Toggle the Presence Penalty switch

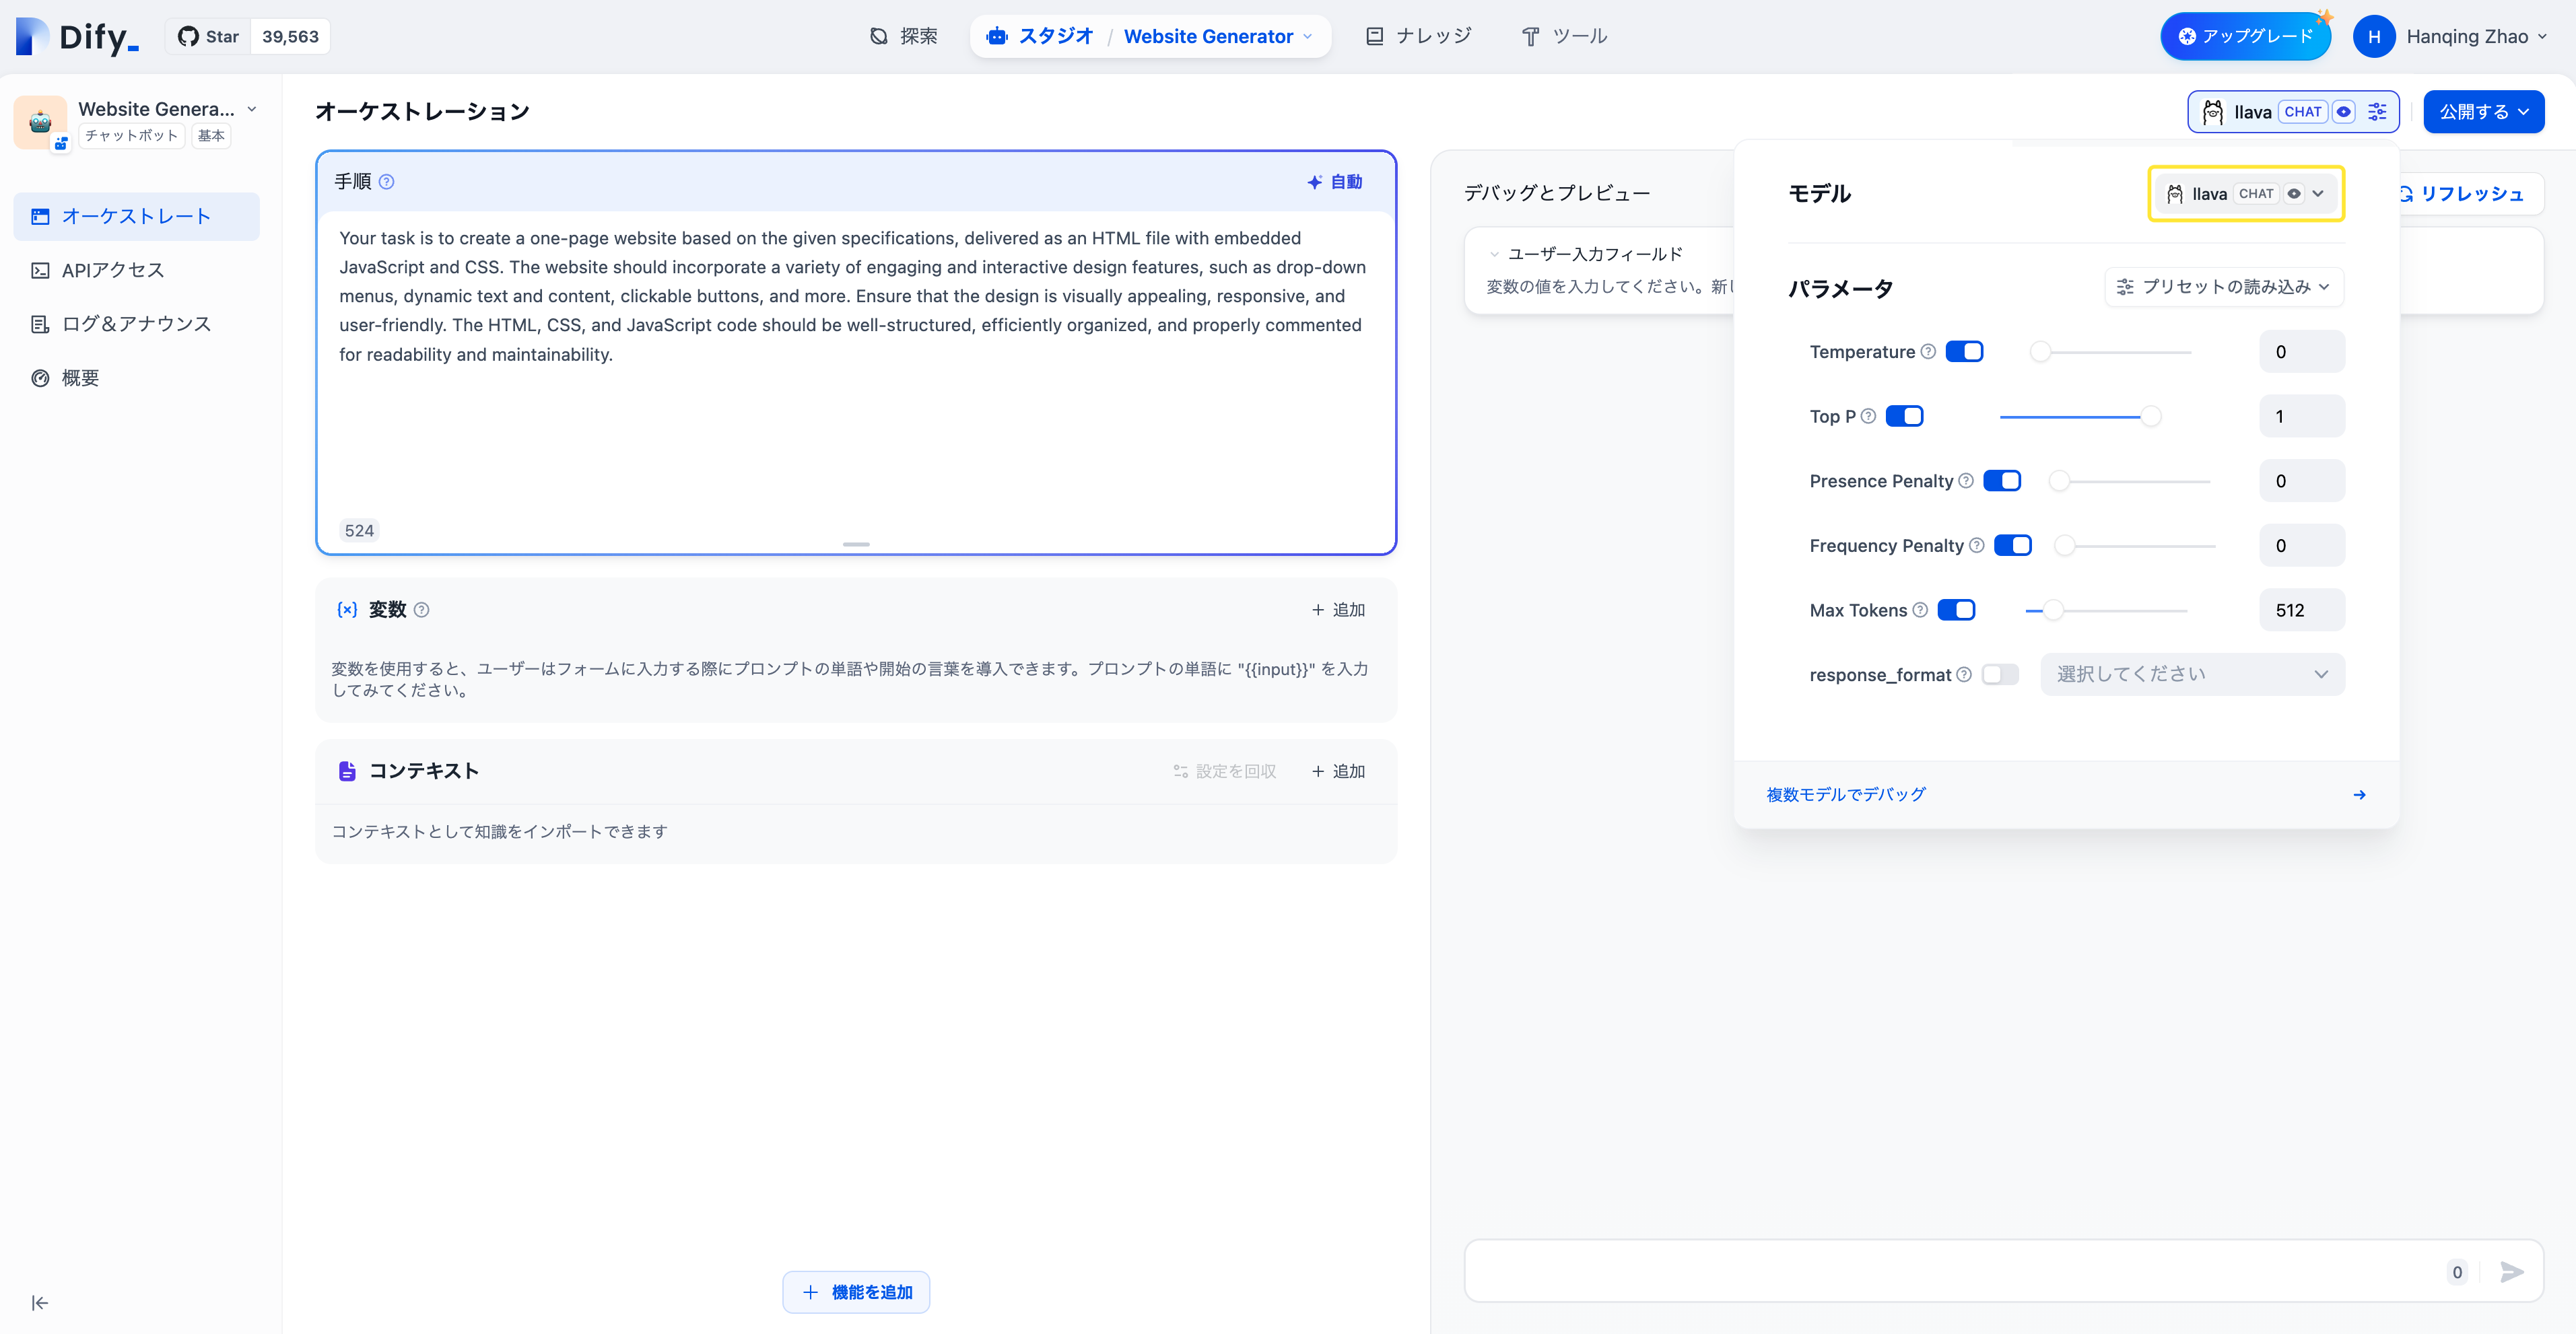(x=2002, y=481)
